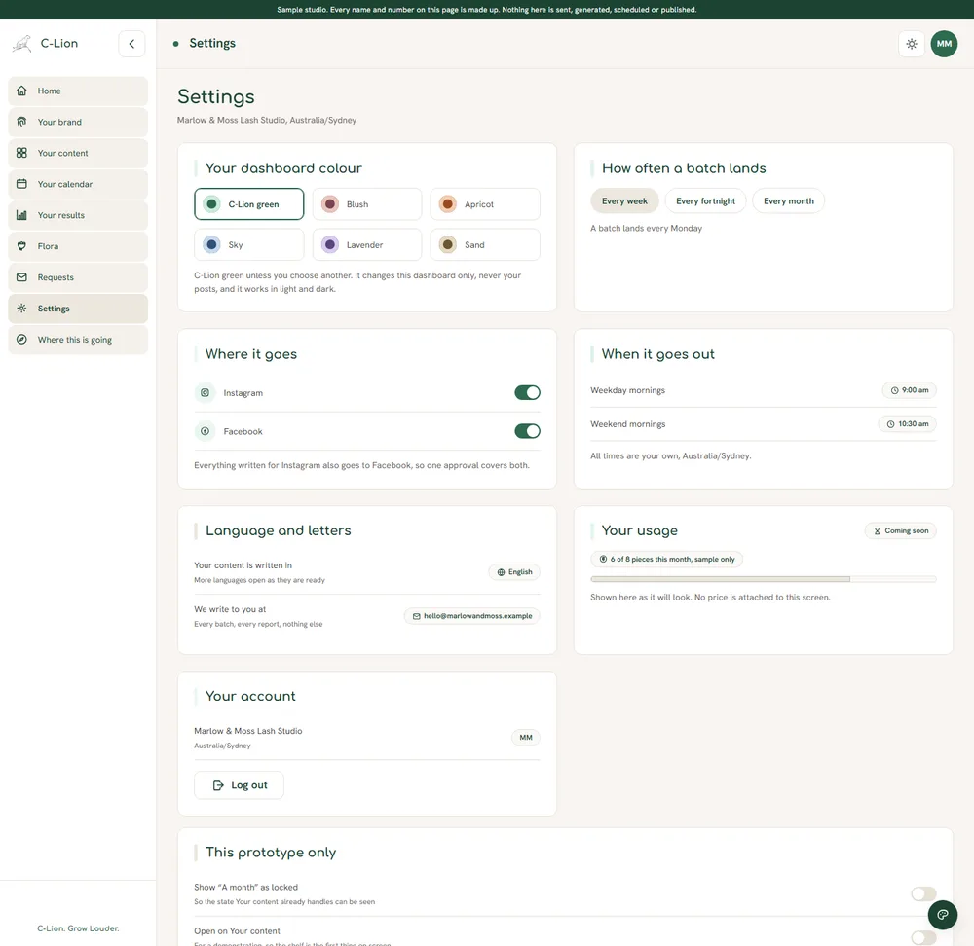Open the MM profile avatar
Screen dimensions: 974x946
click(x=944, y=44)
